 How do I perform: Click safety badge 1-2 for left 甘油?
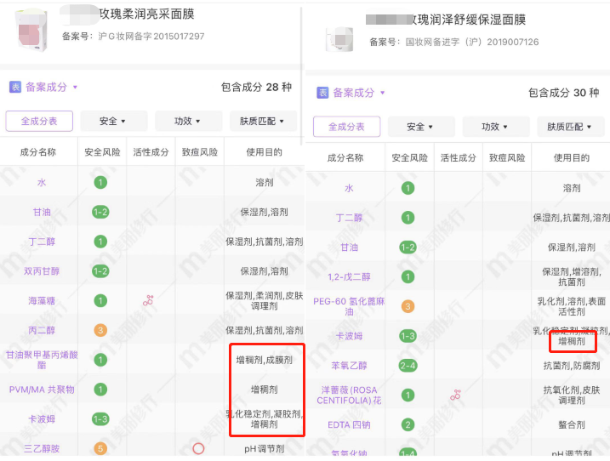pyautogui.click(x=100, y=212)
